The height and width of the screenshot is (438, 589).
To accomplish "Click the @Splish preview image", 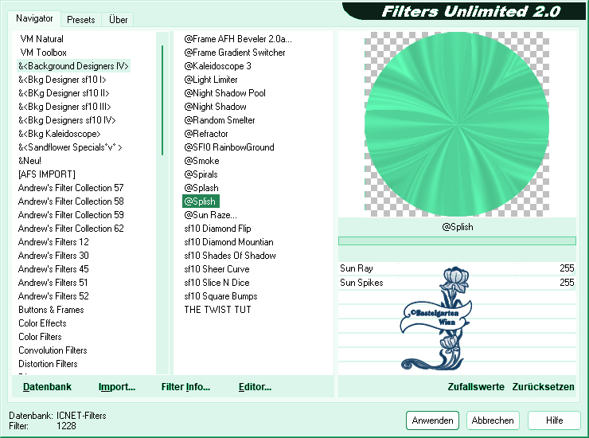I will (457, 124).
